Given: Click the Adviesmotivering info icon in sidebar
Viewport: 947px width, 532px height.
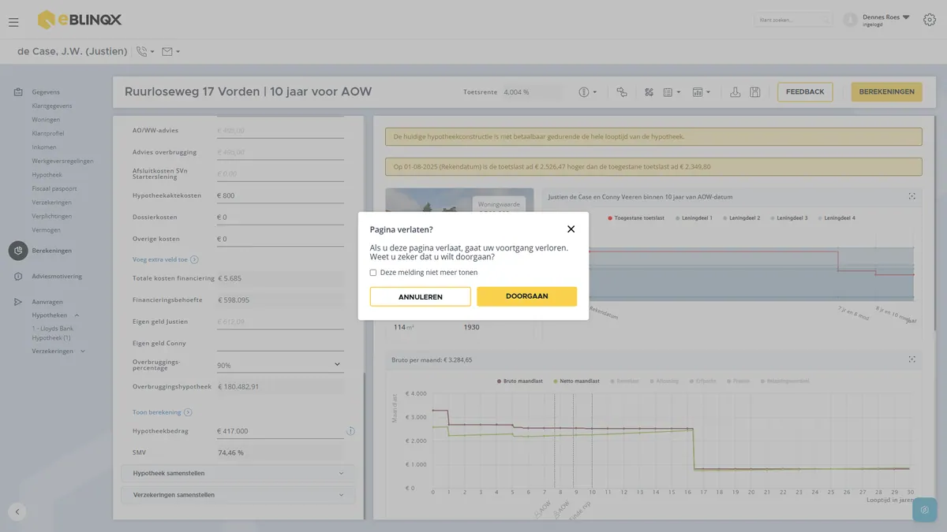Looking at the screenshot, I should click(x=18, y=277).
